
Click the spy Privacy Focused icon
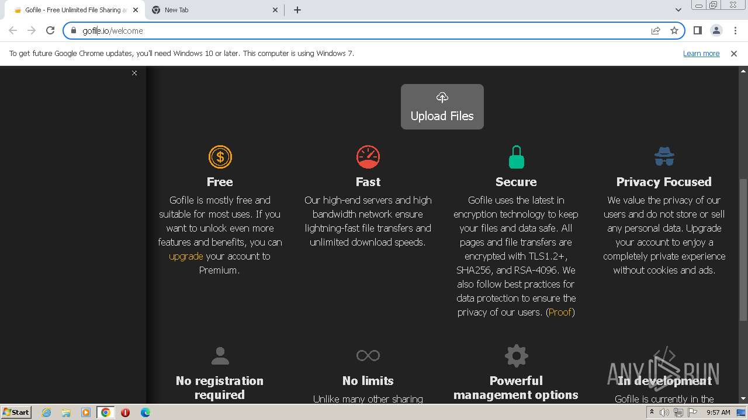coord(664,156)
